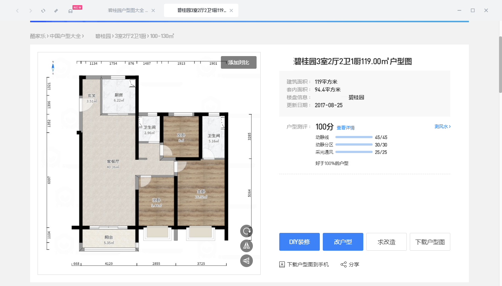Flip the floor plan horizontally

(246, 246)
